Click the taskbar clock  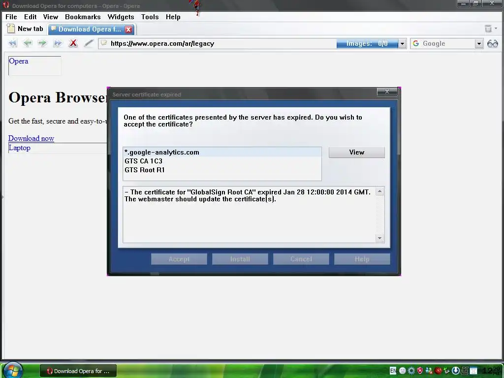point(492,371)
